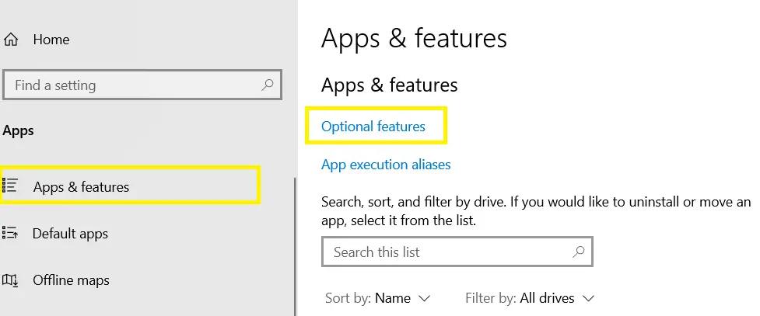The height and width of the screenshot is (316, 760).
Task: Click the magnifier in Search this list
Action: coord(578,252)
